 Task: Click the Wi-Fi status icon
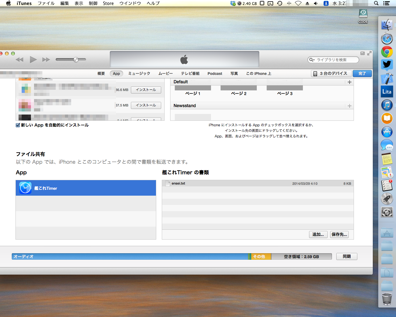(x=298, y=3)
